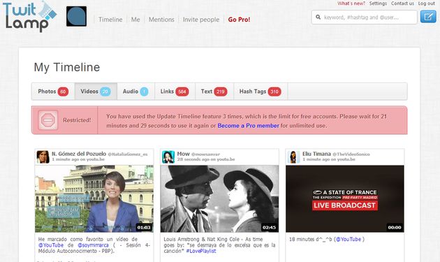Open N. Gómez del Pozuelo's avatar

[x=43, y=157]
